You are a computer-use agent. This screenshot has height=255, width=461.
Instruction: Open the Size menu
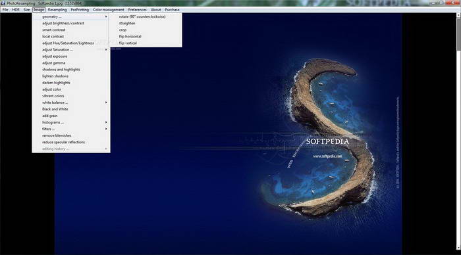(x=26, y=10)
